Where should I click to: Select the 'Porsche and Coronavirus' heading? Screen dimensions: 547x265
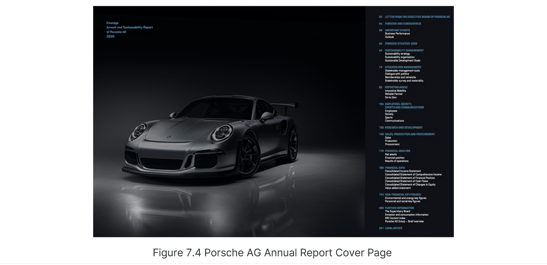click(x=403, y=24)
